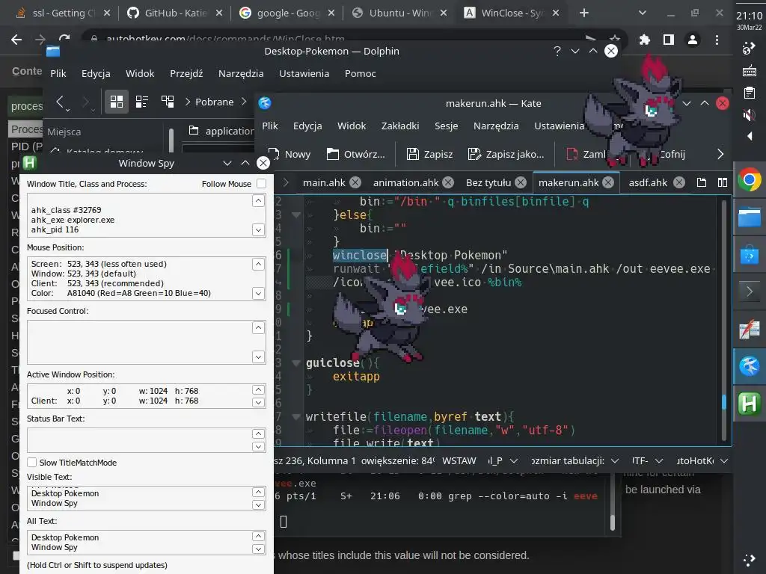This screenshot has height=574, width=766.
Task: Expand hidden system tray icons
Action: tap(750, 136)
